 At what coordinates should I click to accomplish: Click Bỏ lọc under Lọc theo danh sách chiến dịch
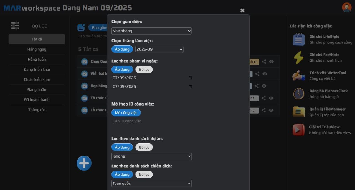pos(144,174)
